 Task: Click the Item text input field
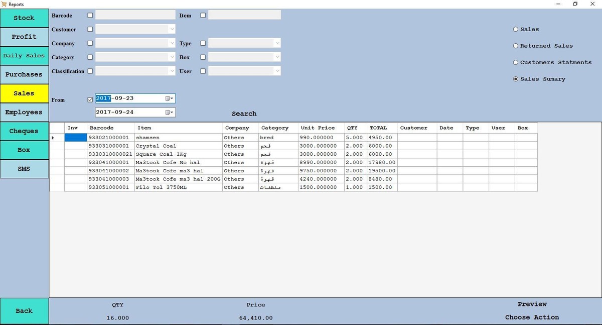click(244, 16)
